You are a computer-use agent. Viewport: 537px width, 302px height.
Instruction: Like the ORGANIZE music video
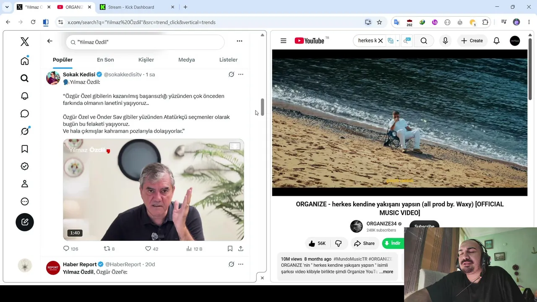coord(317,243)
